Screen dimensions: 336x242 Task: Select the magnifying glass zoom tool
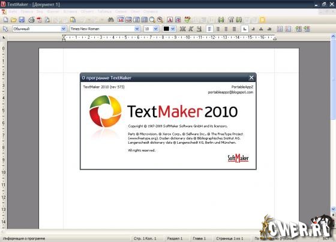coord(152,20)
